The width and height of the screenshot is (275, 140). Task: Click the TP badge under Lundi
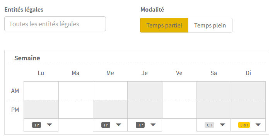36,125
